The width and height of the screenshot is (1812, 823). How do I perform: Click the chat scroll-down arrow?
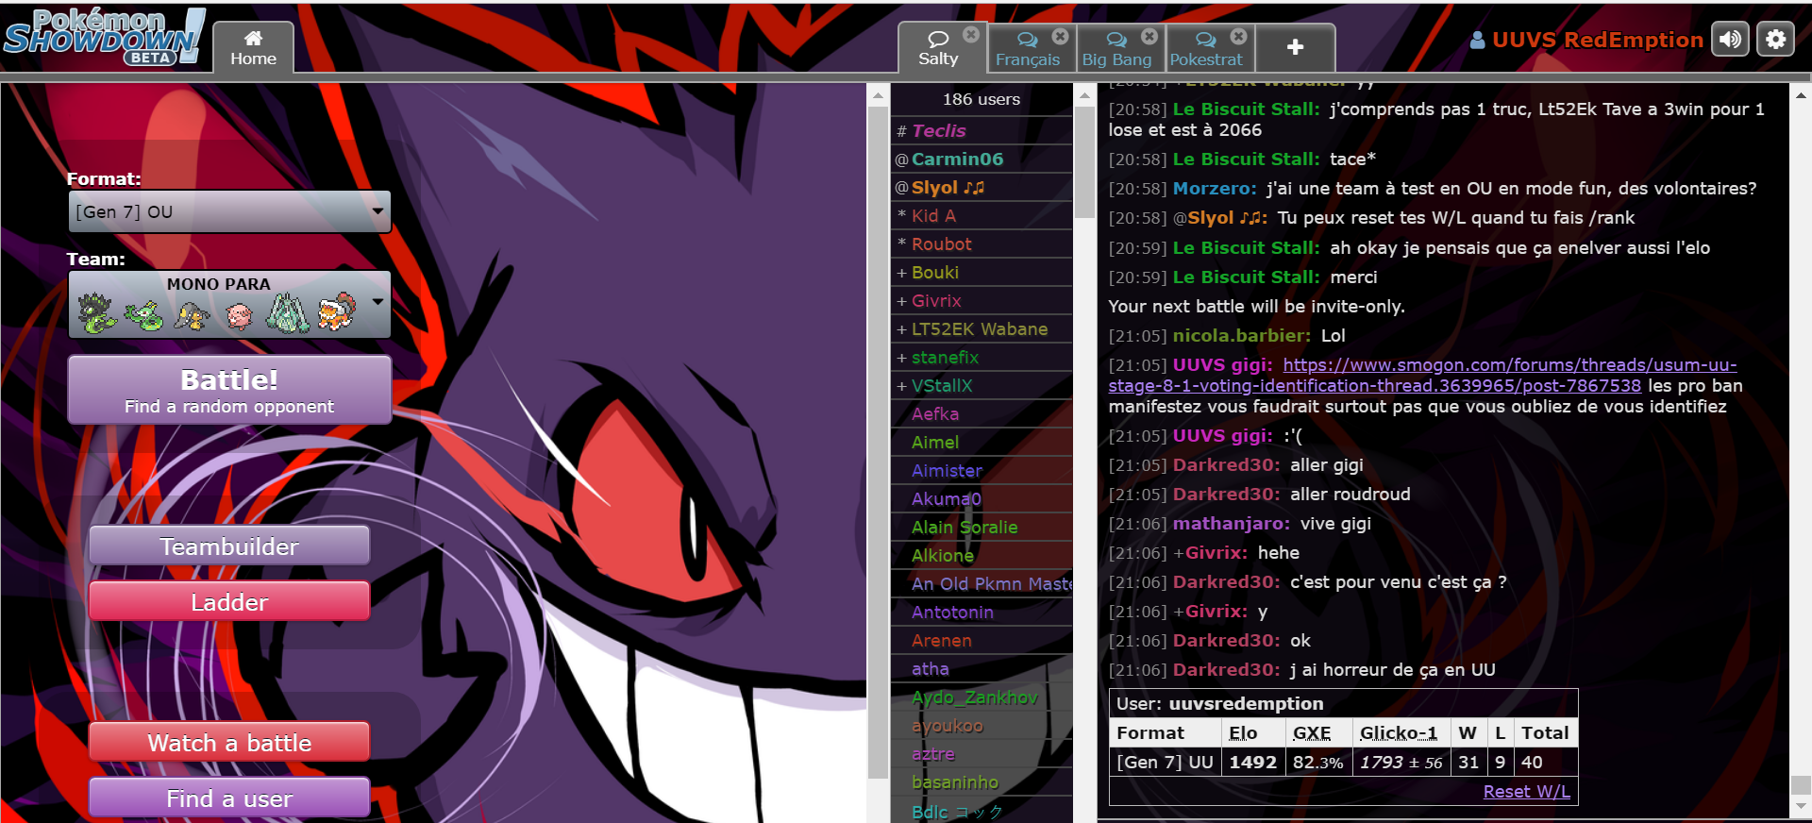point(1801,807)
